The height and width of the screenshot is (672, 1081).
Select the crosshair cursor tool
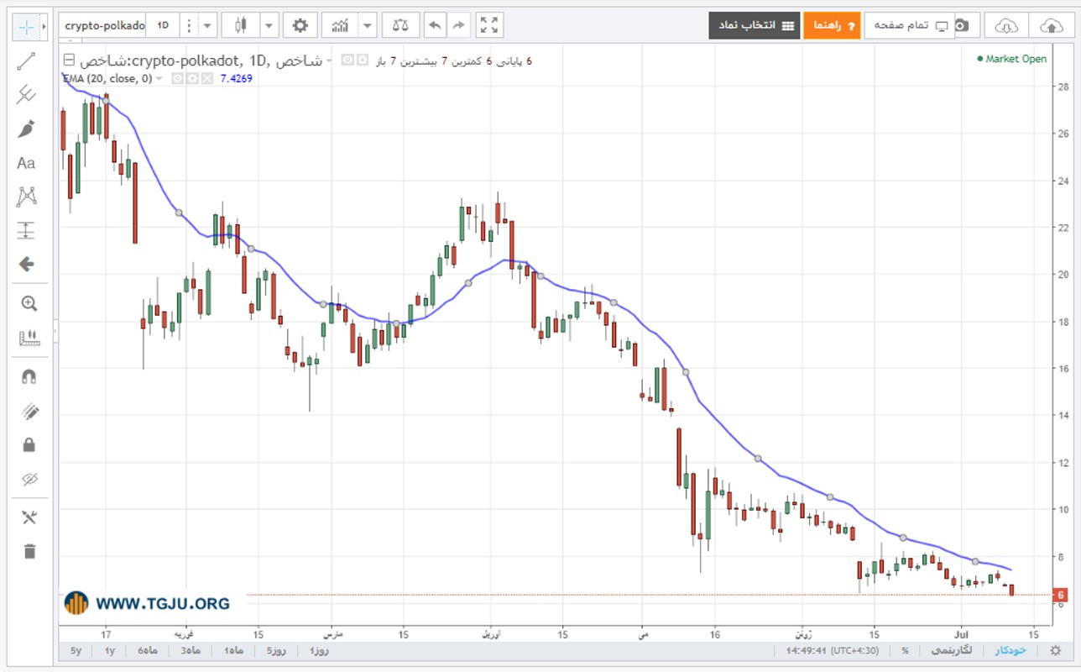[x=26, y=27]
